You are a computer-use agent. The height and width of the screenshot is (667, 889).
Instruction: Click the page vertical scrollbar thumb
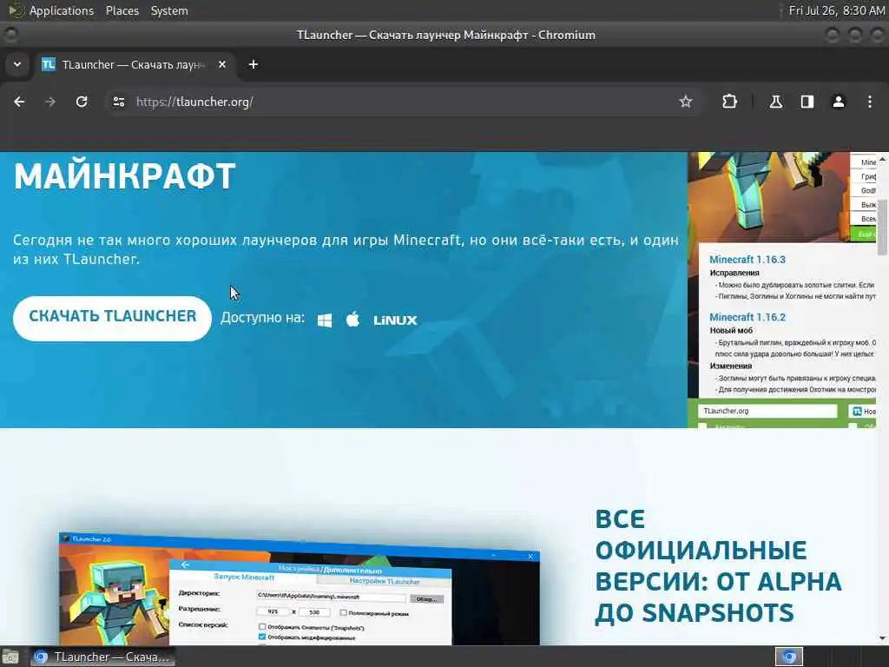click(x=883, y=227)
